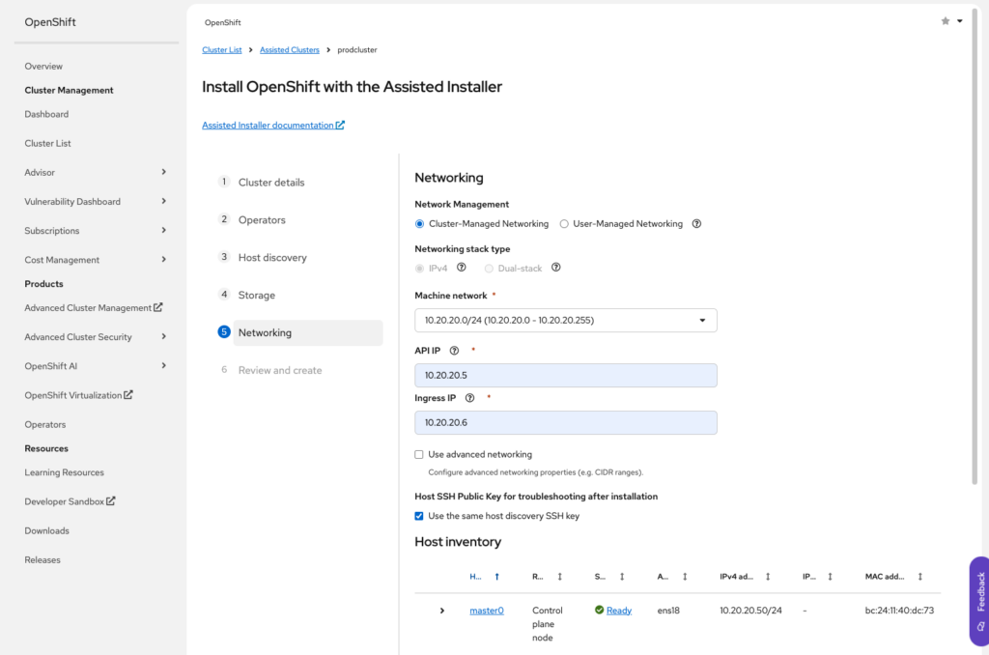Uncheck Use the same host discovery SSH key

[419, 516]
